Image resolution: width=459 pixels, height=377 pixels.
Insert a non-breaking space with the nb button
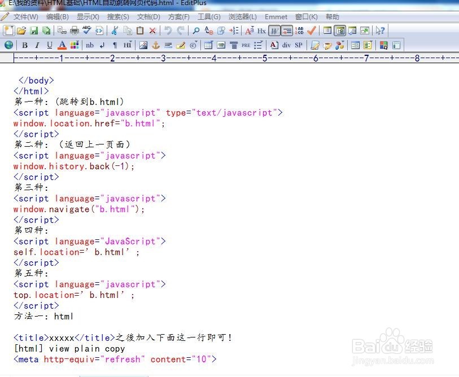pos(90,45)
